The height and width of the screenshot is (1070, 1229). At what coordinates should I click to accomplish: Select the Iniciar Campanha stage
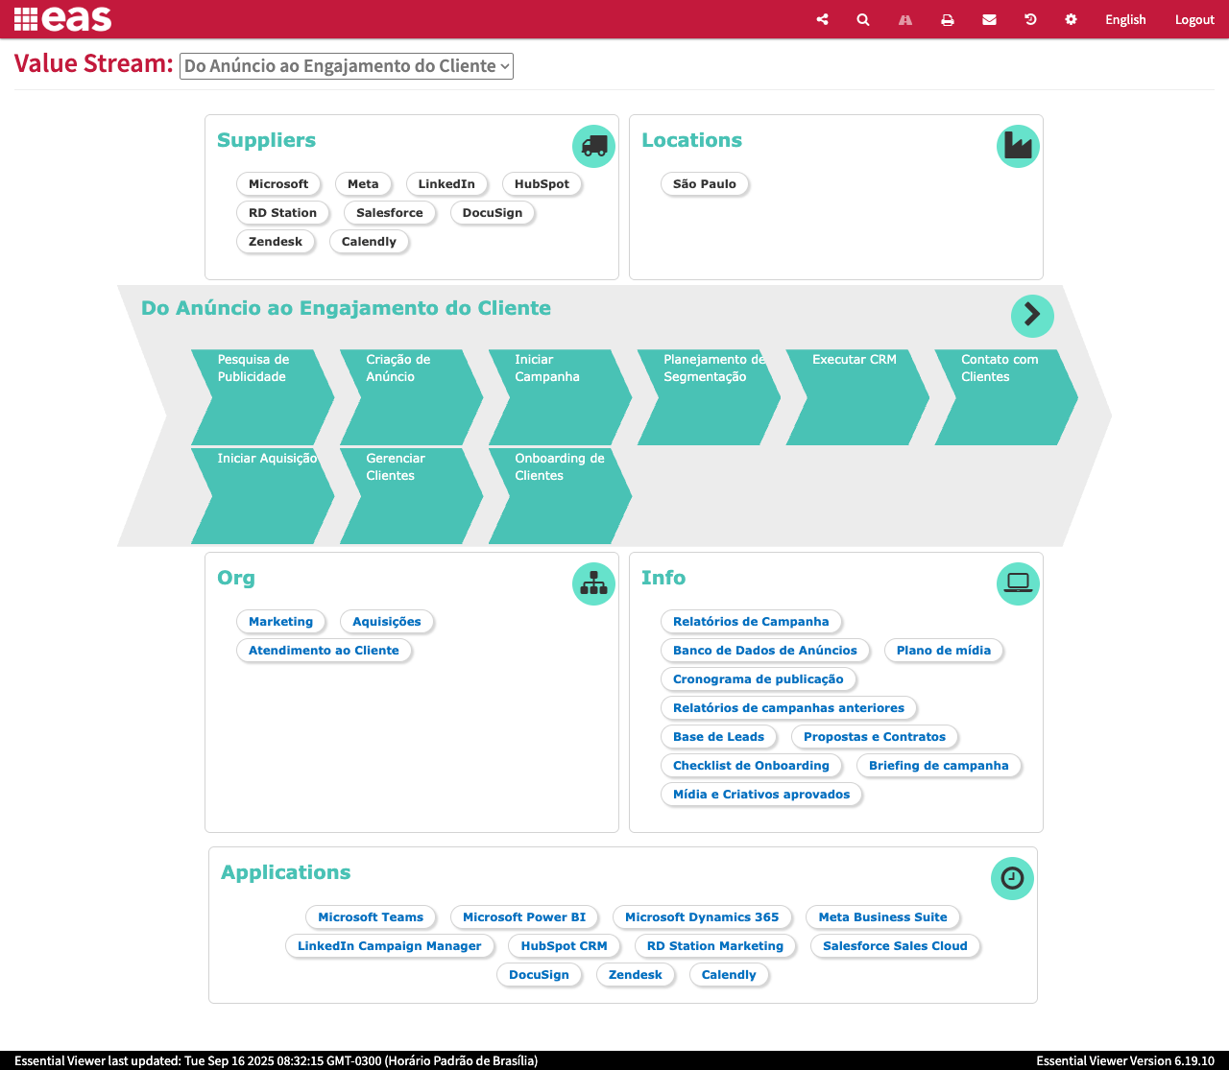(560, 397)
